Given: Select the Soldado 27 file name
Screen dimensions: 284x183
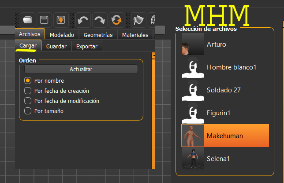Looking at the screenshot, I should 224,90.
